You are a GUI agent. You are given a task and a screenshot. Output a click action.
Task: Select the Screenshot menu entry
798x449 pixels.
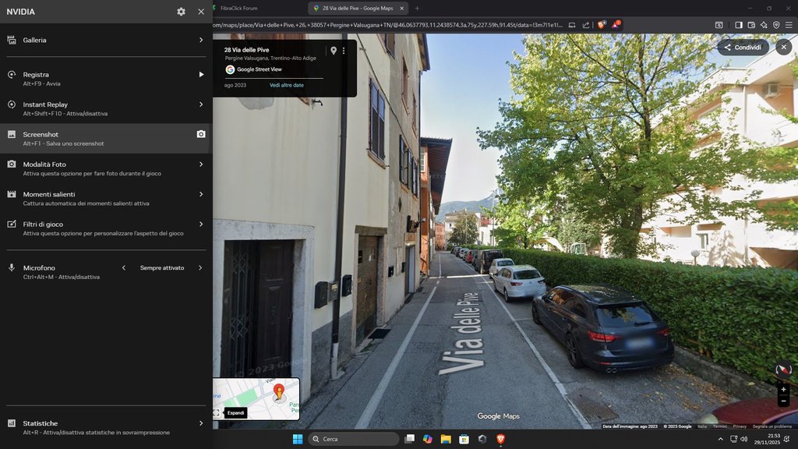pos(106,139)
